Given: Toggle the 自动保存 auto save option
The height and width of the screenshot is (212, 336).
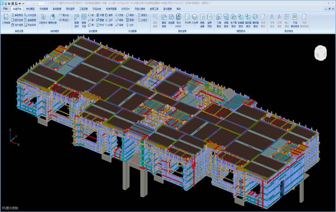Looking at the screenshot, I should pyautogui.click(x=30, y=25).
